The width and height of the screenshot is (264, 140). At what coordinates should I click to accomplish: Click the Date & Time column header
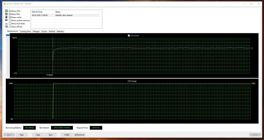(x=43, y=12)
